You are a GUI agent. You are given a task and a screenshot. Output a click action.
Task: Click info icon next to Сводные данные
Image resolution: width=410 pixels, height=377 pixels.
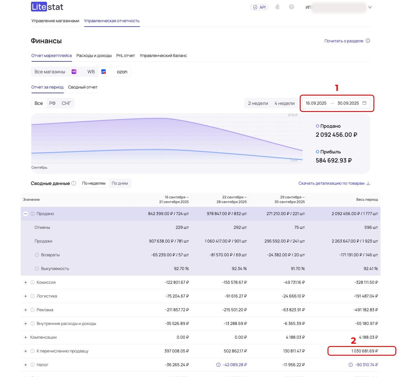74,183
